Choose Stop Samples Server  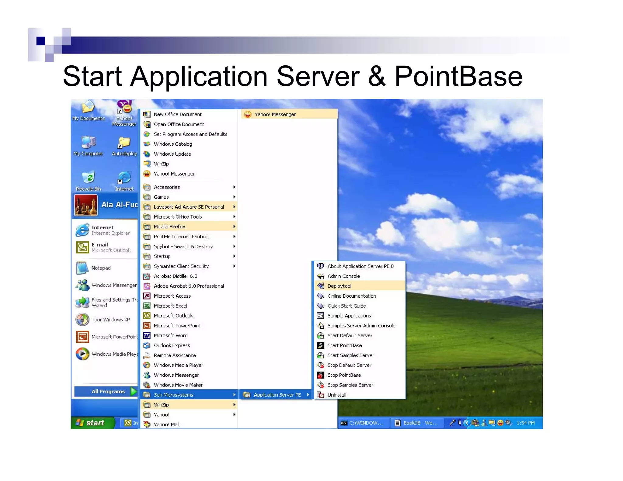(359, 385)
